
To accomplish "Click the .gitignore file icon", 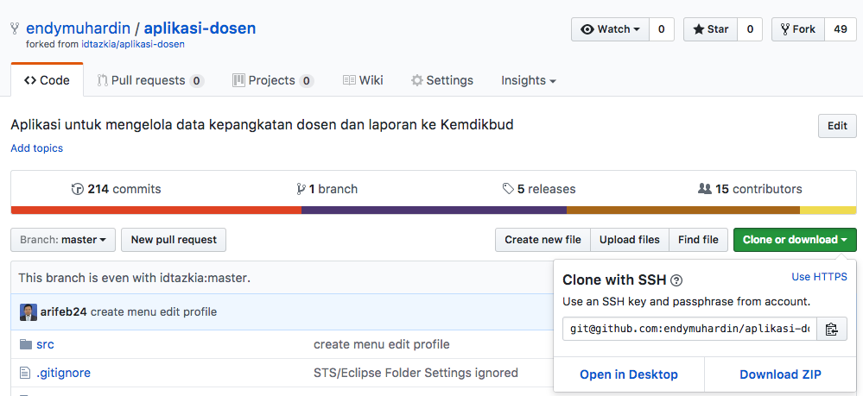I will point(25,373).
